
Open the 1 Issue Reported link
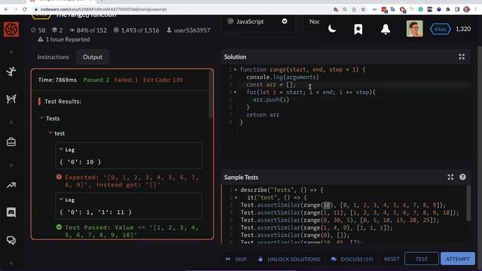point(63,39)
